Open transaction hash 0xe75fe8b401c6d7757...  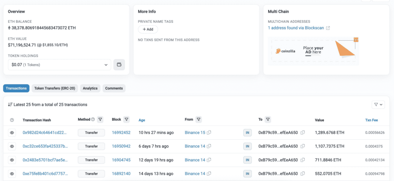(x=45, y=173)
